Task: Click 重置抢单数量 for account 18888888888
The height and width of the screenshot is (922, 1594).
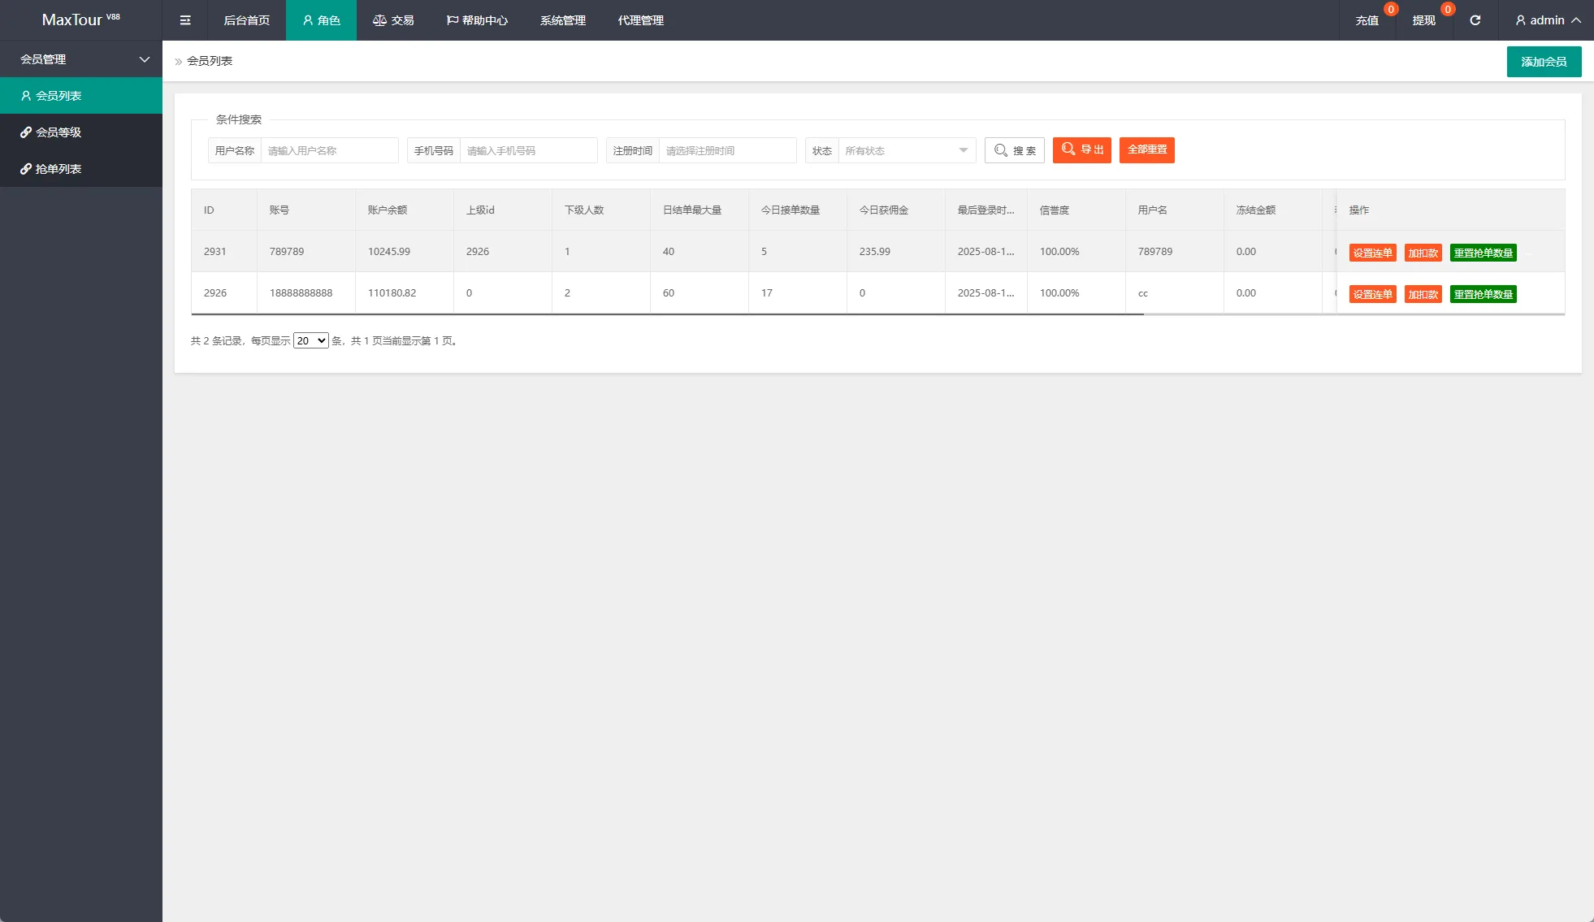Action: (1483, 294)
